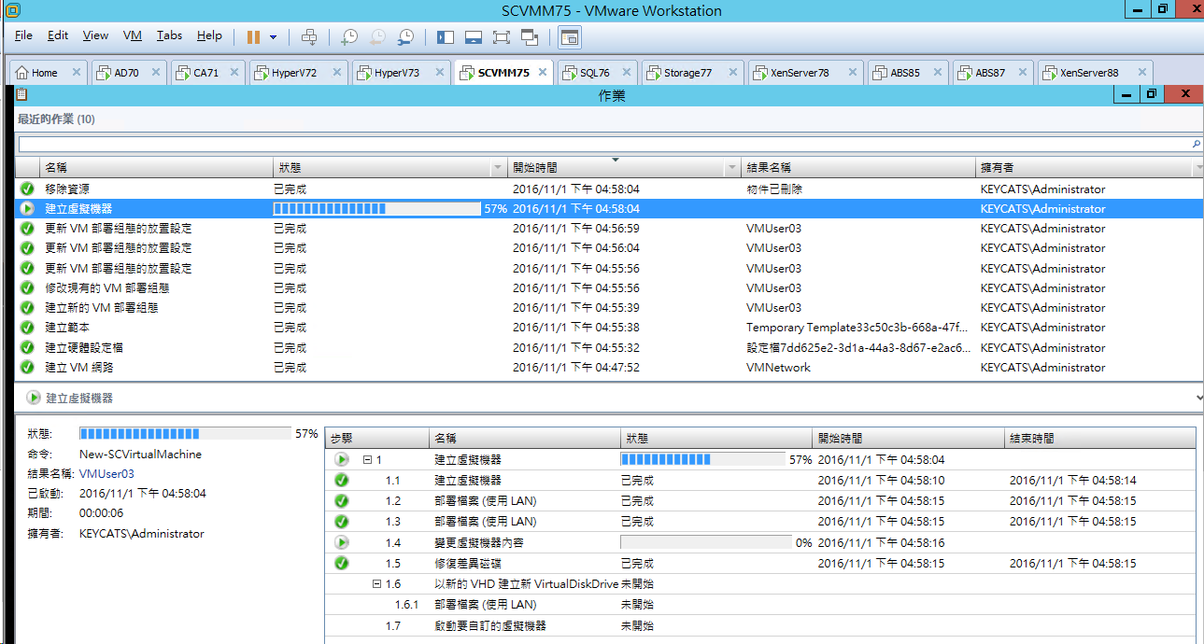1204x644 pixels.
Task: Sort by the 名稱 column header in job list
Action: tap(155, 168)
